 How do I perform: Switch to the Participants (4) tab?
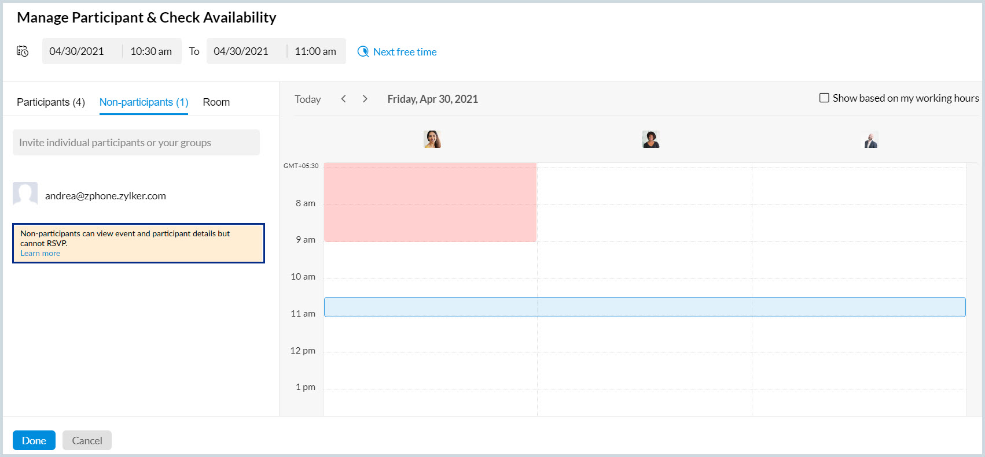[51, 102]
